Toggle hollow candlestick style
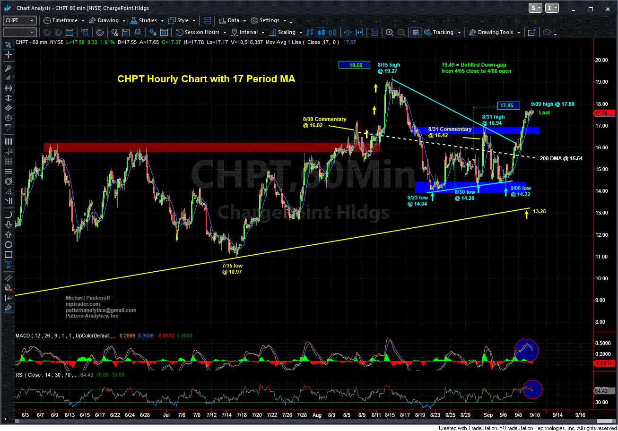Image resolution: width=618 pixels, height=431 pixels. point(332,32)
